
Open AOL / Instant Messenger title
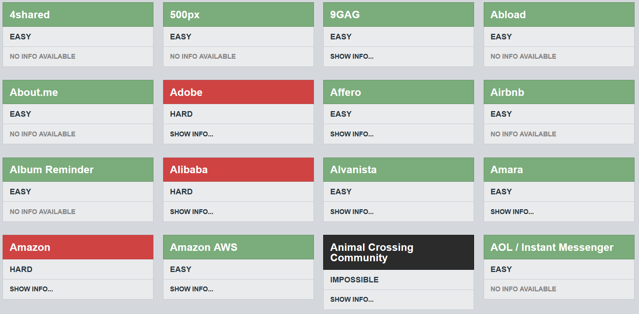pos(552,247)
